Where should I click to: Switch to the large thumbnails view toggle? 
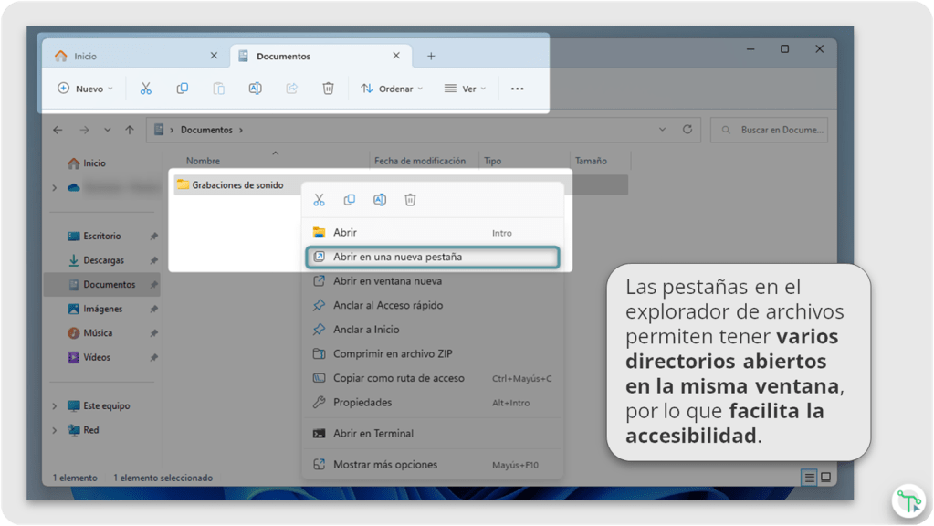pyautogui.click(x=825, y=478)
